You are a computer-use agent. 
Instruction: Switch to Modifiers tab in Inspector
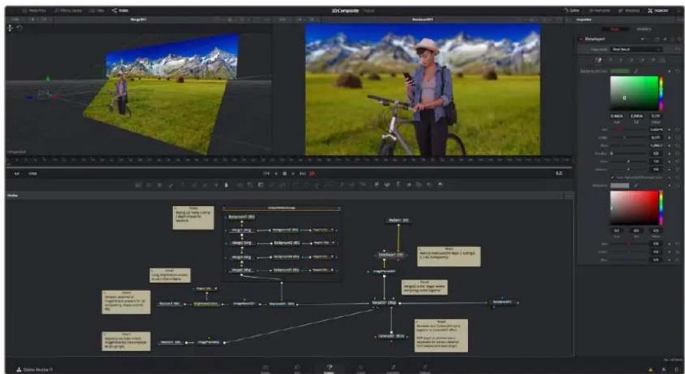644,29
